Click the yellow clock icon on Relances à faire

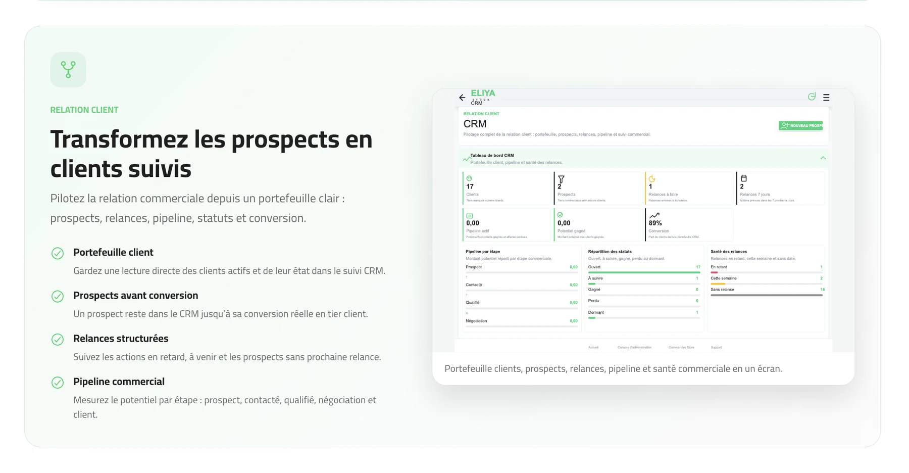pos(652,178)
